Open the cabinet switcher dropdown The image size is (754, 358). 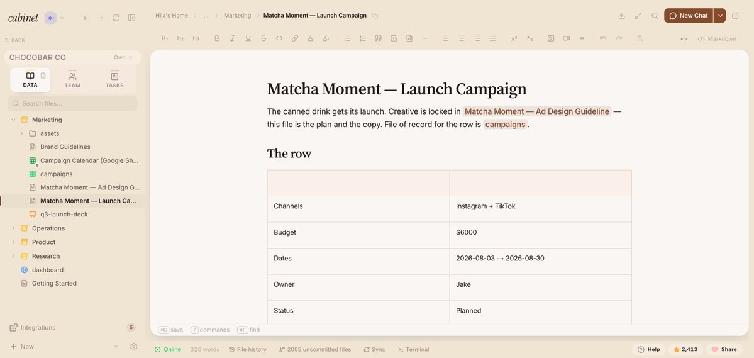[x=62, y=18]
